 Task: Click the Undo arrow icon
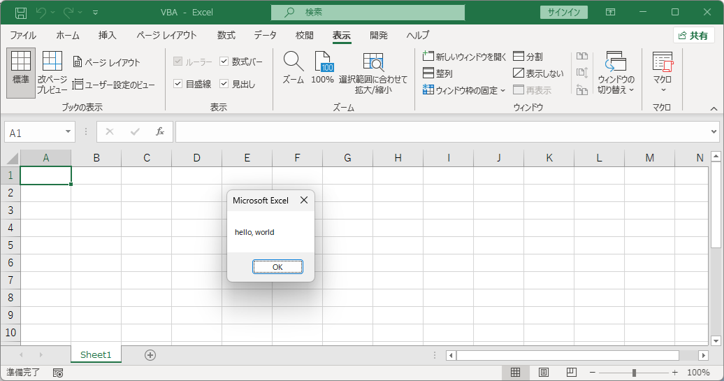coord(41,13)
